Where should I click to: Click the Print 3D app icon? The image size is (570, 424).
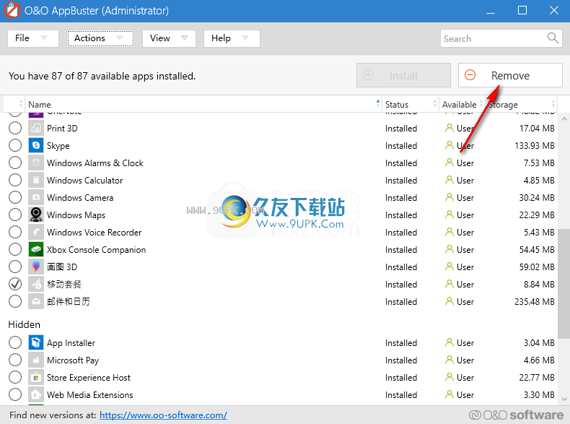[36, 128]
